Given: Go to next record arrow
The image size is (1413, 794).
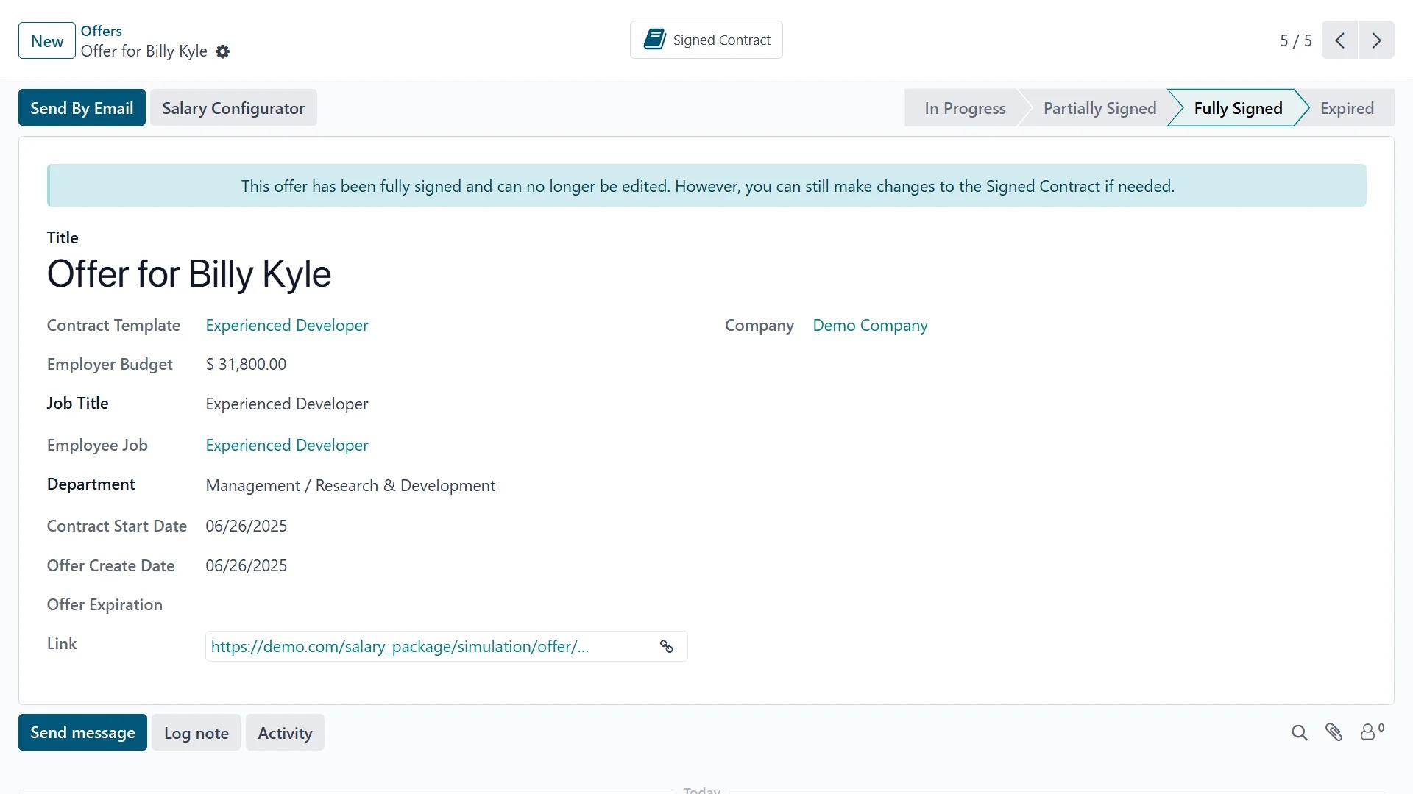Looking at the screenshot, I should click(1375, 40).
